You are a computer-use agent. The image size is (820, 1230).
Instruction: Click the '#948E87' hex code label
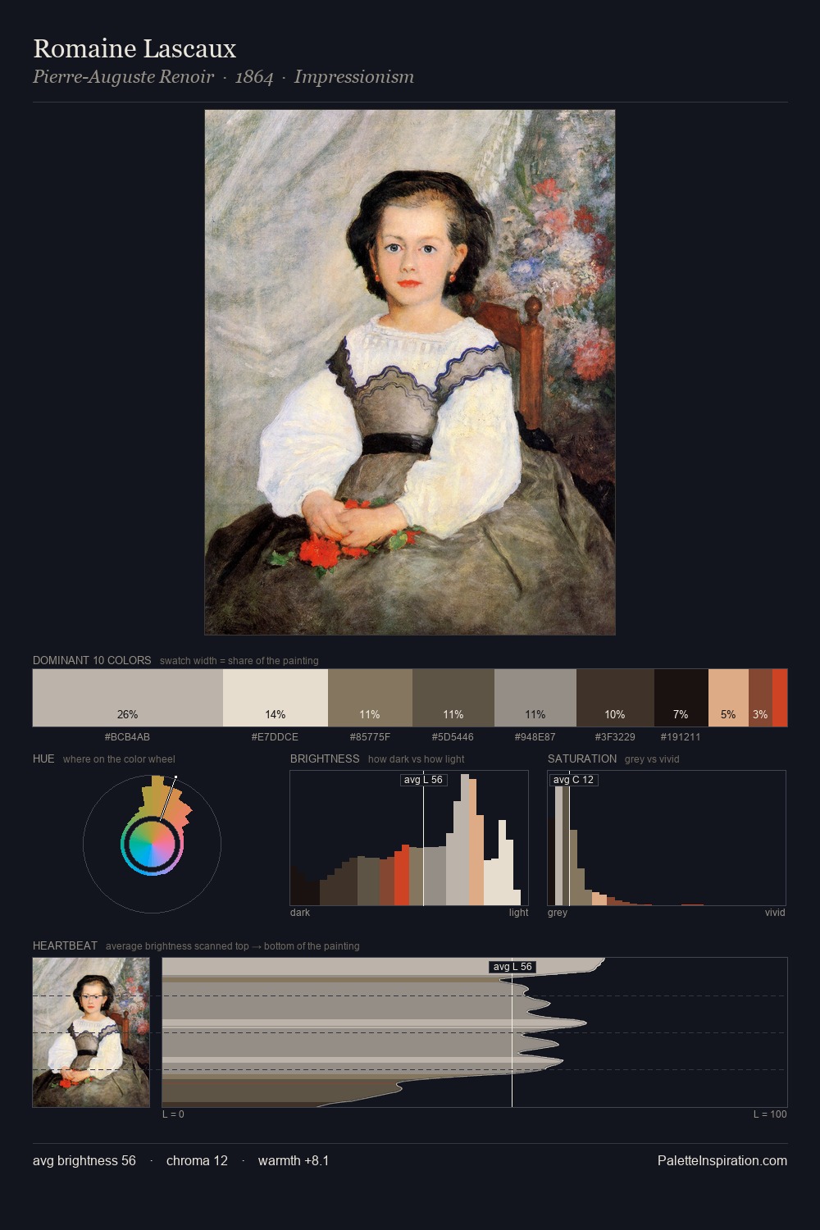point(535,737)
